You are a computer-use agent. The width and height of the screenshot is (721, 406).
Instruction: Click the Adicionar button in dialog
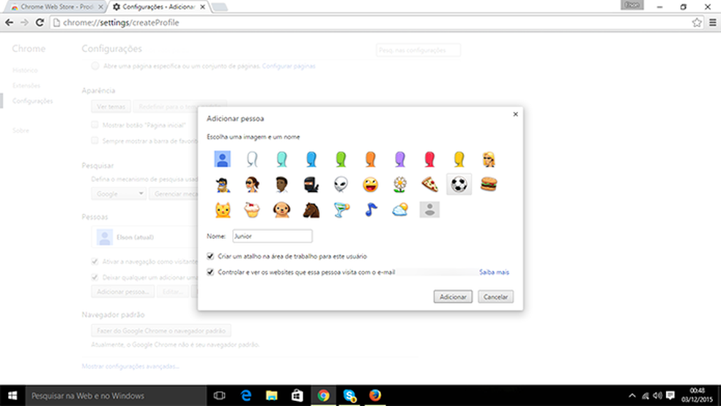coord(453,297)
